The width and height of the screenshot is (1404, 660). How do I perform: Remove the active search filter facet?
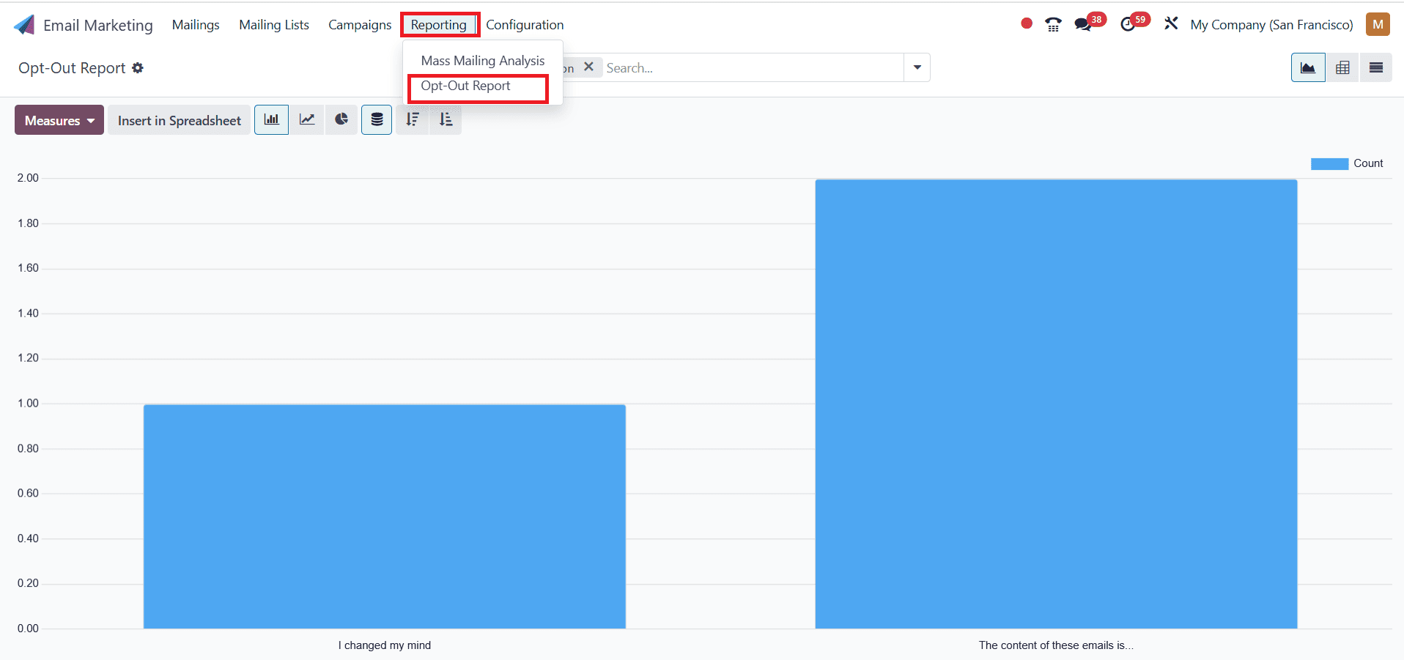point(588,67)
